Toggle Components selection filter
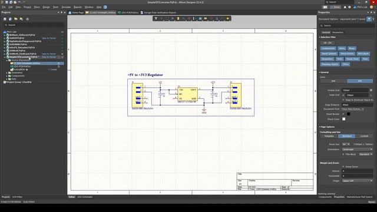Viewport: 377px width, 212px height. point(328,48)
